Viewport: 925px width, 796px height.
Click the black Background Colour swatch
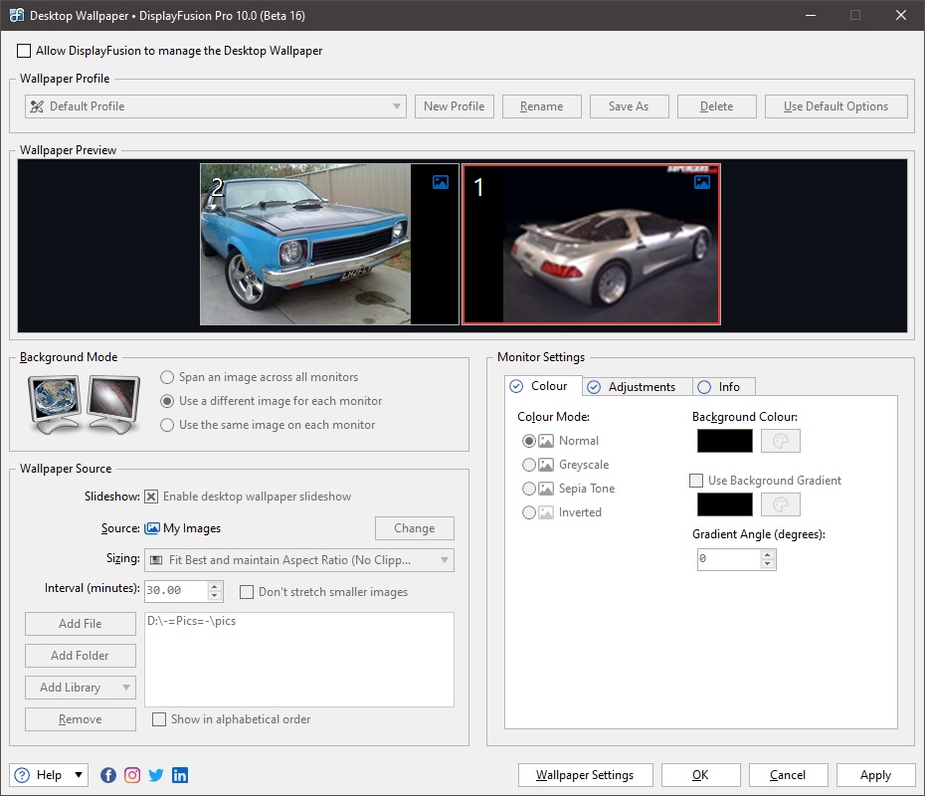tap(724, 441)
